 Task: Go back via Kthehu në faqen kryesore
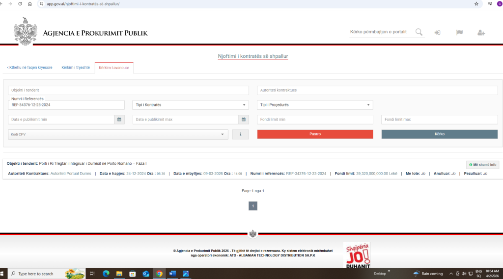tap(30, 68)
